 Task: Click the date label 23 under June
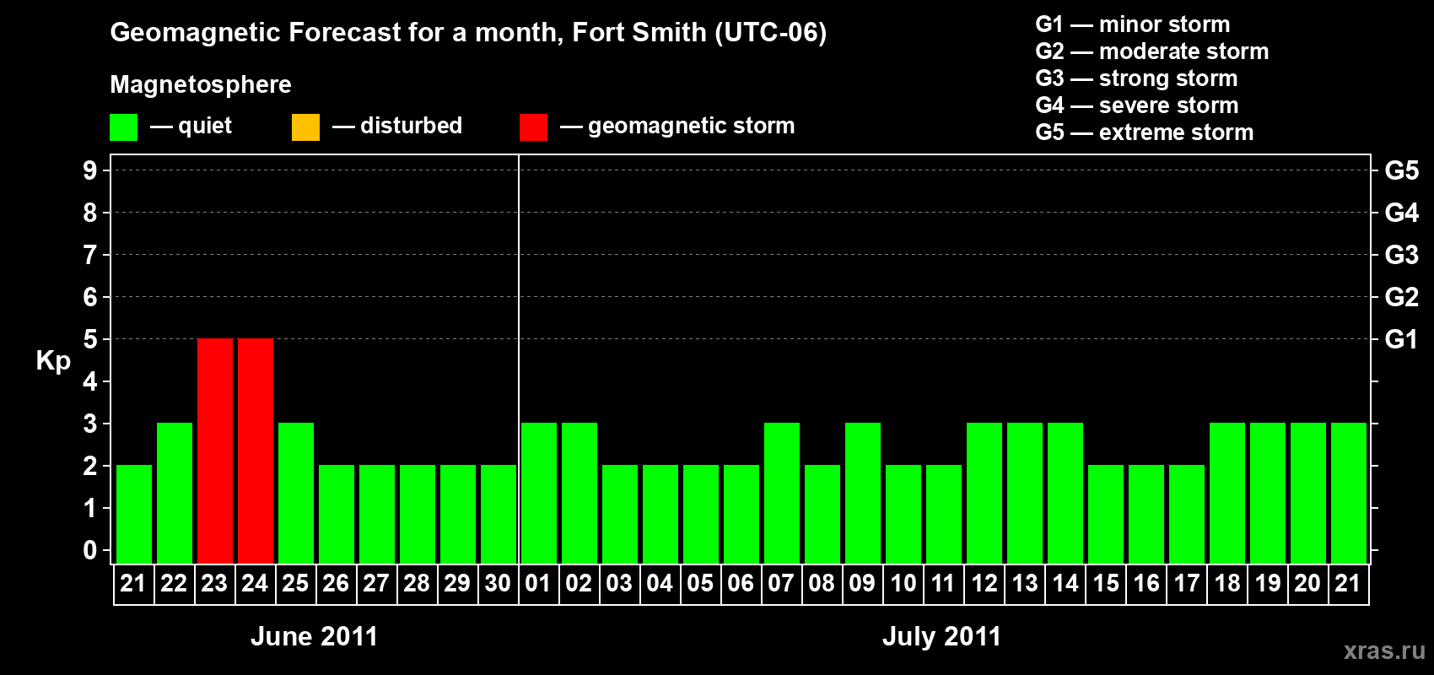[214, 583]
